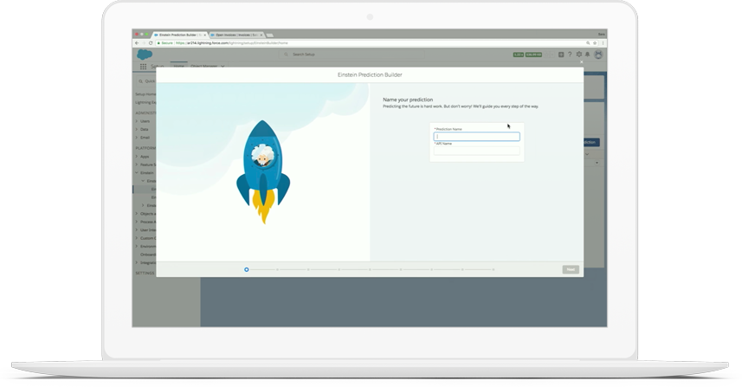Expand the User Interface tree item

click(x=137, y=230)
